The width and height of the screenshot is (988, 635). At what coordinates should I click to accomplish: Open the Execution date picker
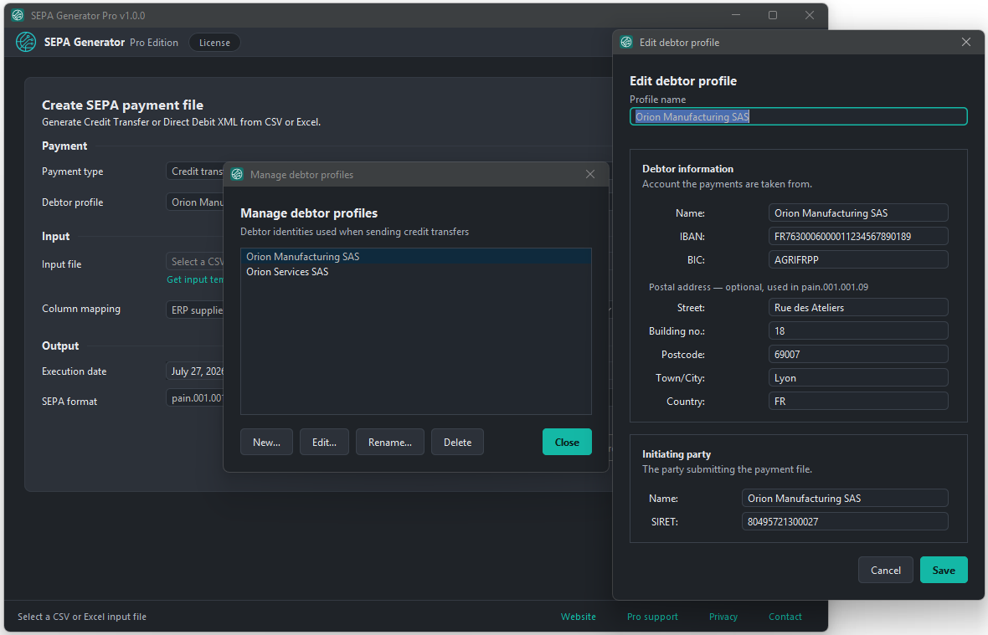point(195,371)
